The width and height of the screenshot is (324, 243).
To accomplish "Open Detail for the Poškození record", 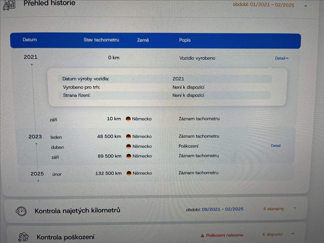I will click(x=276, y=146).
